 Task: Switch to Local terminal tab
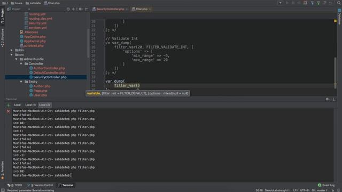17,105
